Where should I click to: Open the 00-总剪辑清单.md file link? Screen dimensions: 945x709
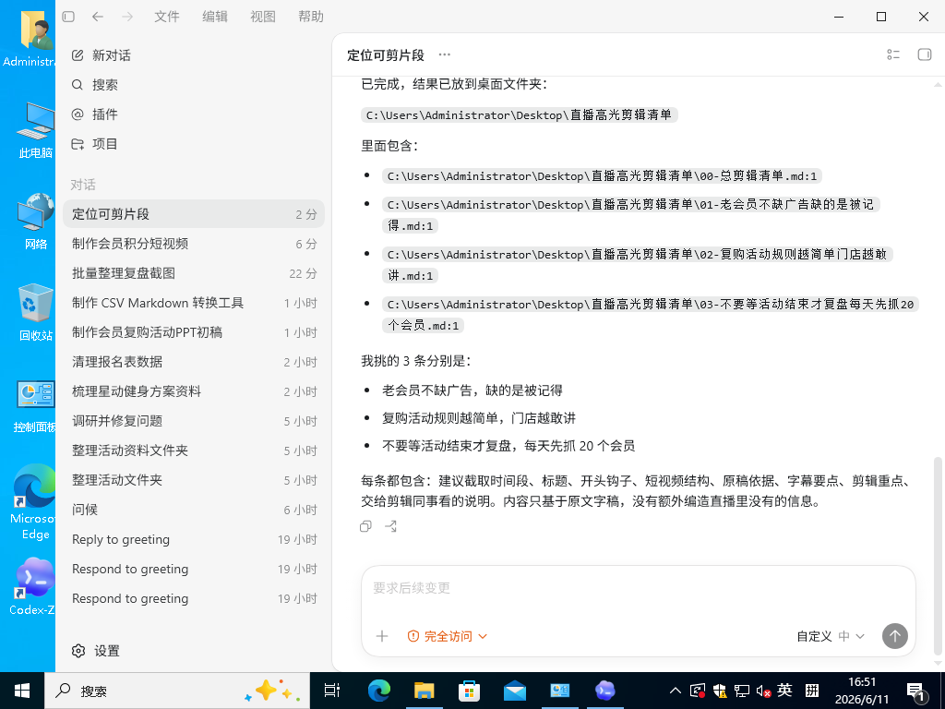[x=602, y=176]
